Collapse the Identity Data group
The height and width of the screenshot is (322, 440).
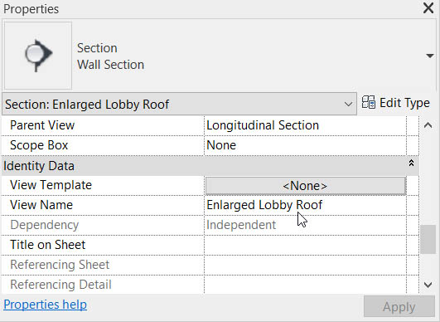[x=411, y=163]
